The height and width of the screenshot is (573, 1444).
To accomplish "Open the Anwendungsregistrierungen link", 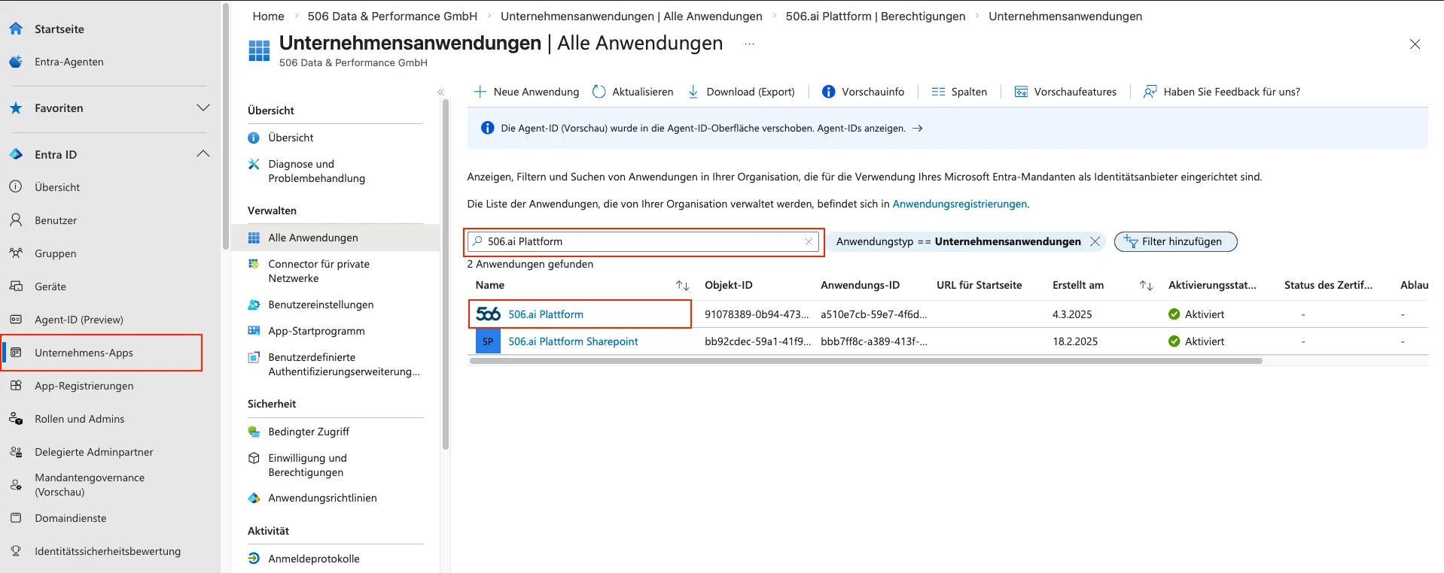I will point(959,204).
